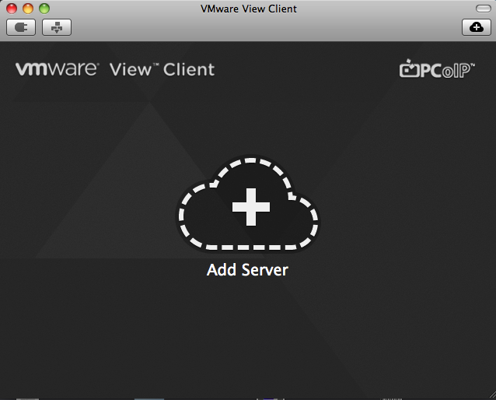Click the large dashed cloud Add Server icon

[x=248, y=203]
